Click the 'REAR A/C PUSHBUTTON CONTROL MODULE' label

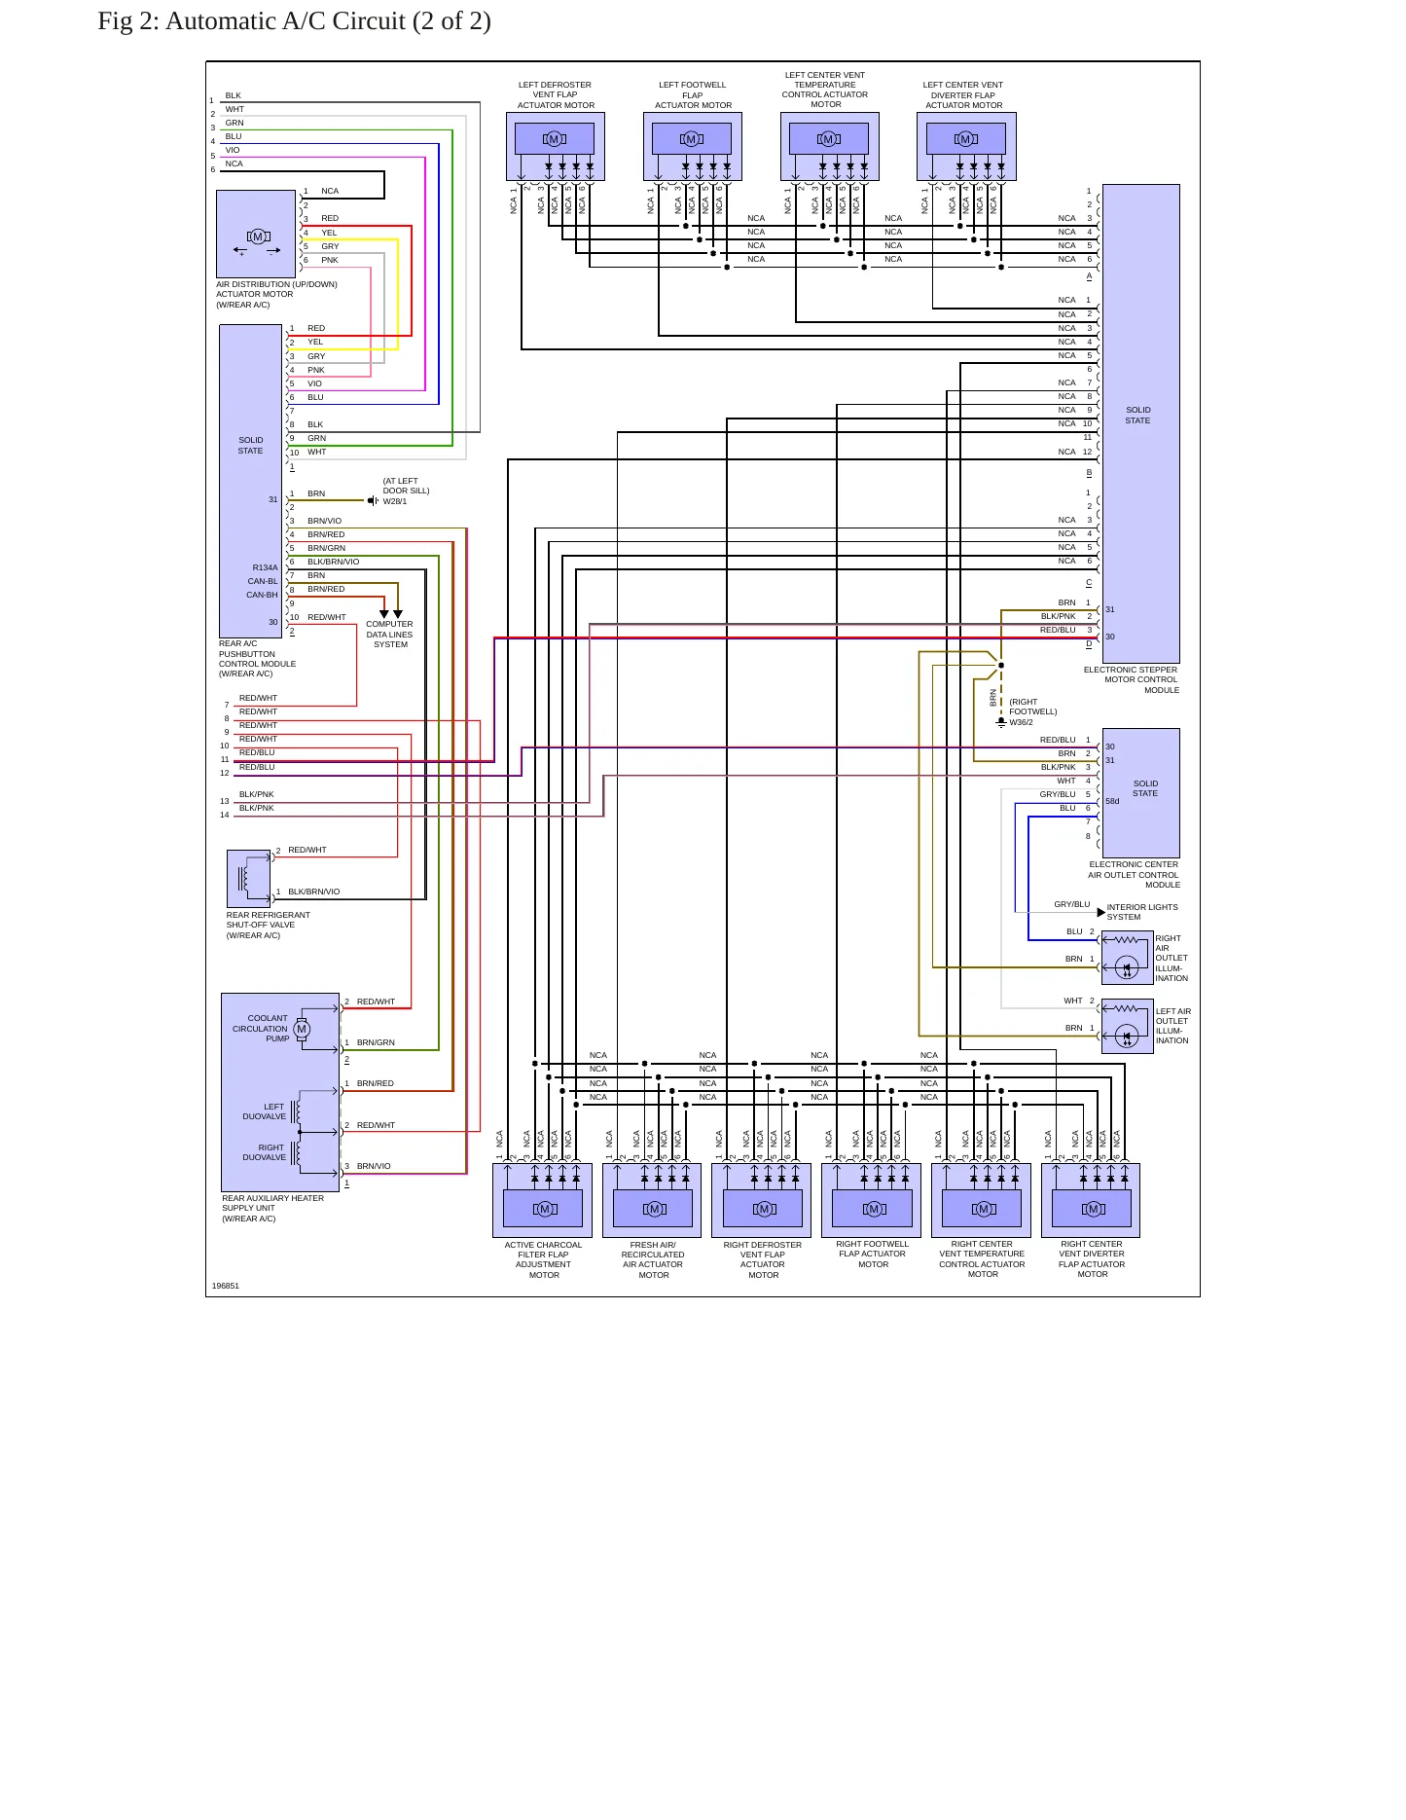tap(257, 659)
